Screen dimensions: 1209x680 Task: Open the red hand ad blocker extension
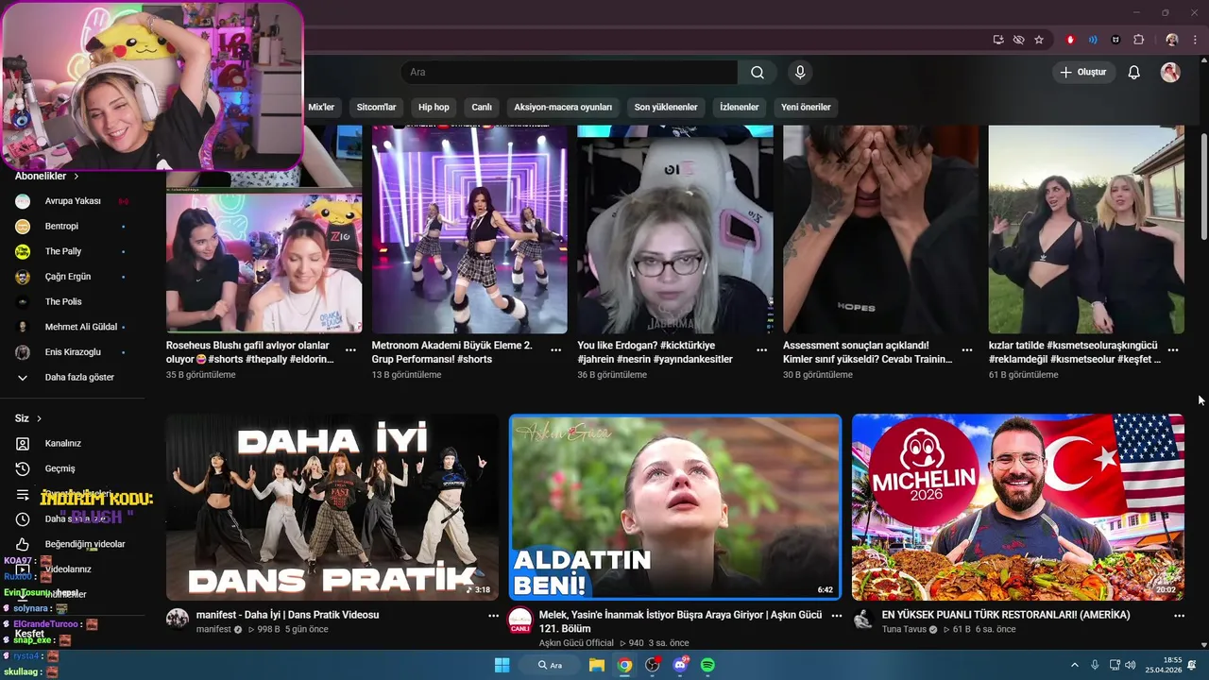(1070, 40)
